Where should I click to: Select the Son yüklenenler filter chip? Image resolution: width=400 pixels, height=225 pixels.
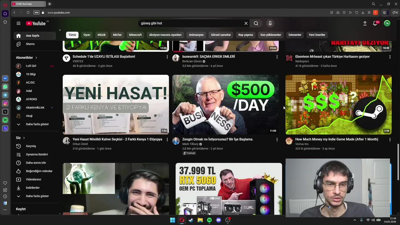coord(271,35)
